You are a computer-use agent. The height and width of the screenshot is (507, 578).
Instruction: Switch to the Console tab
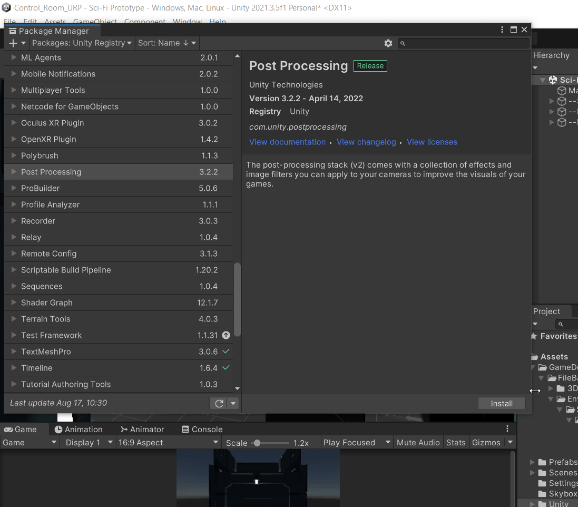202,429
